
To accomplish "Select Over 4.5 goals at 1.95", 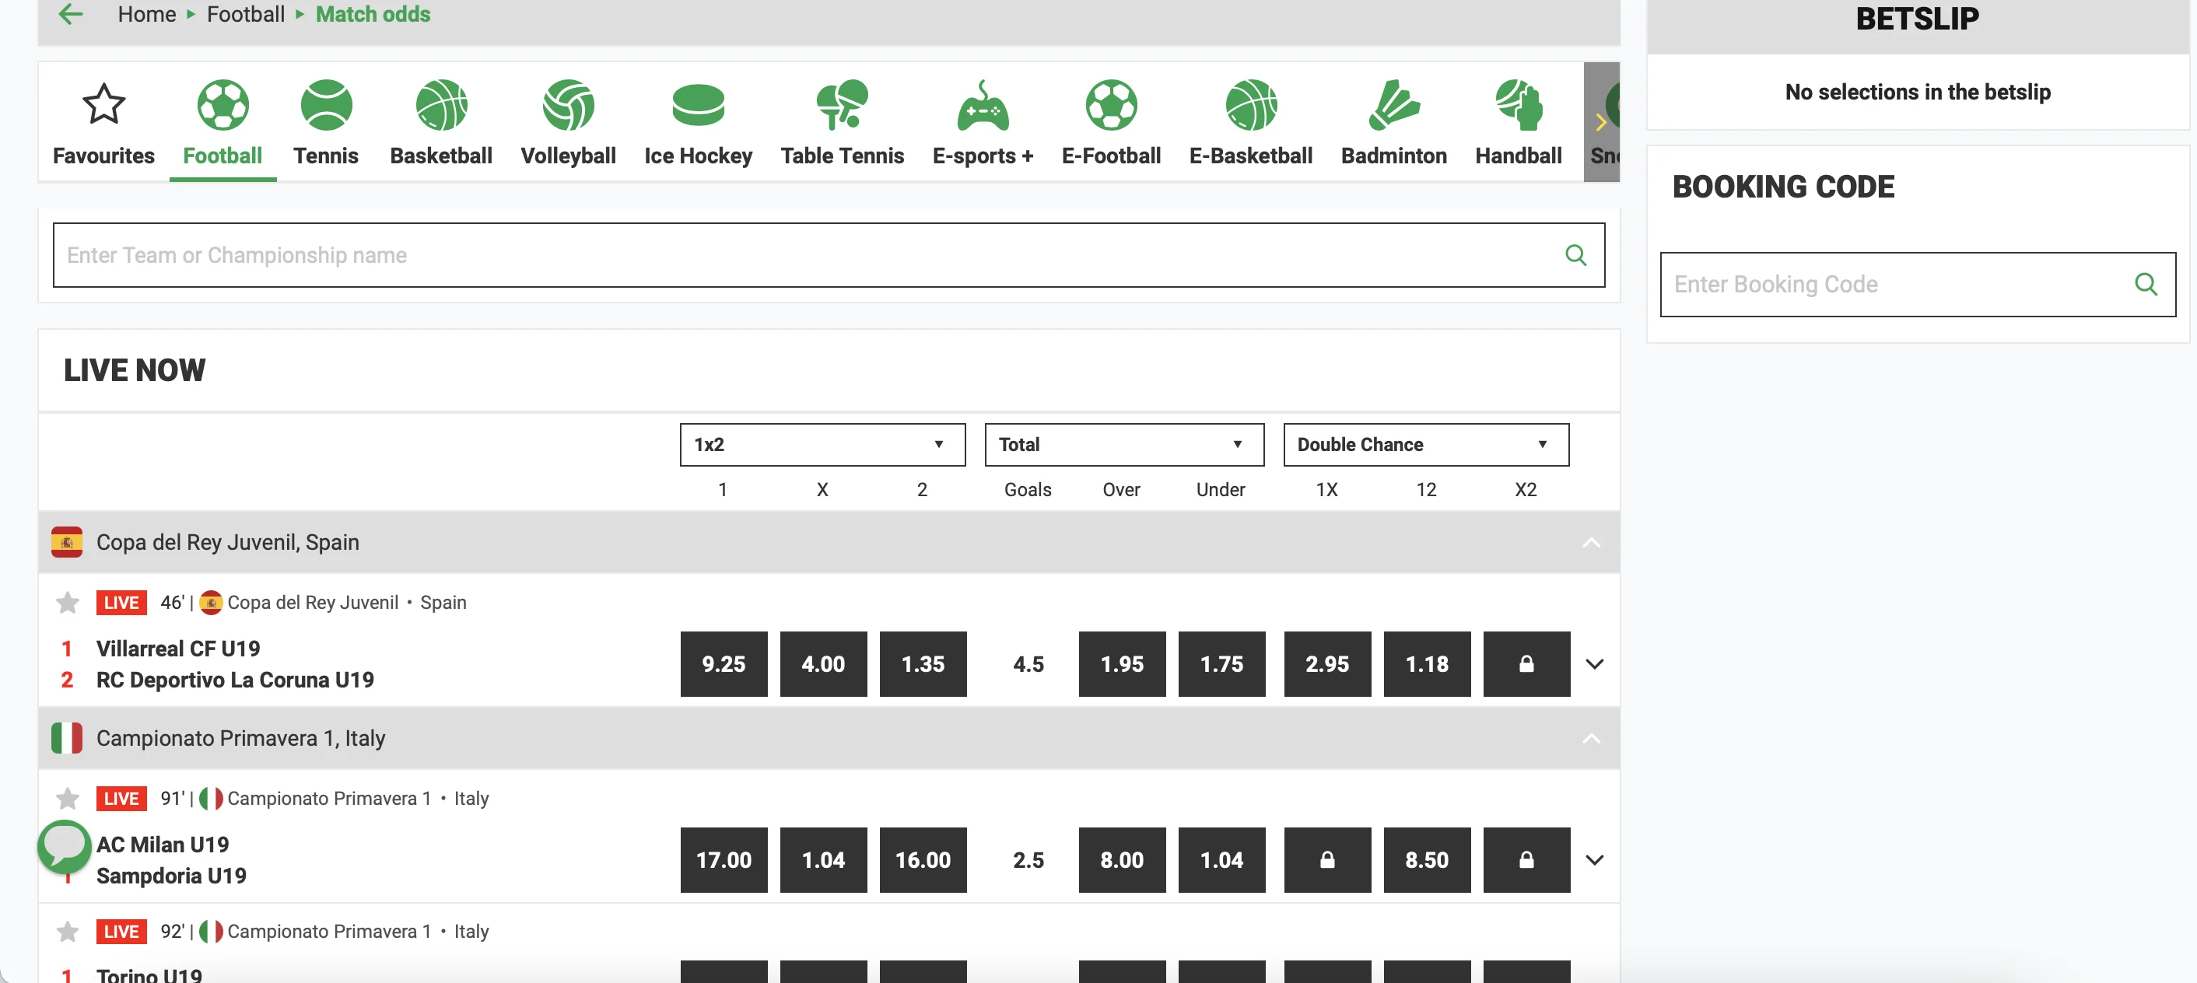I will point(1122,663).
